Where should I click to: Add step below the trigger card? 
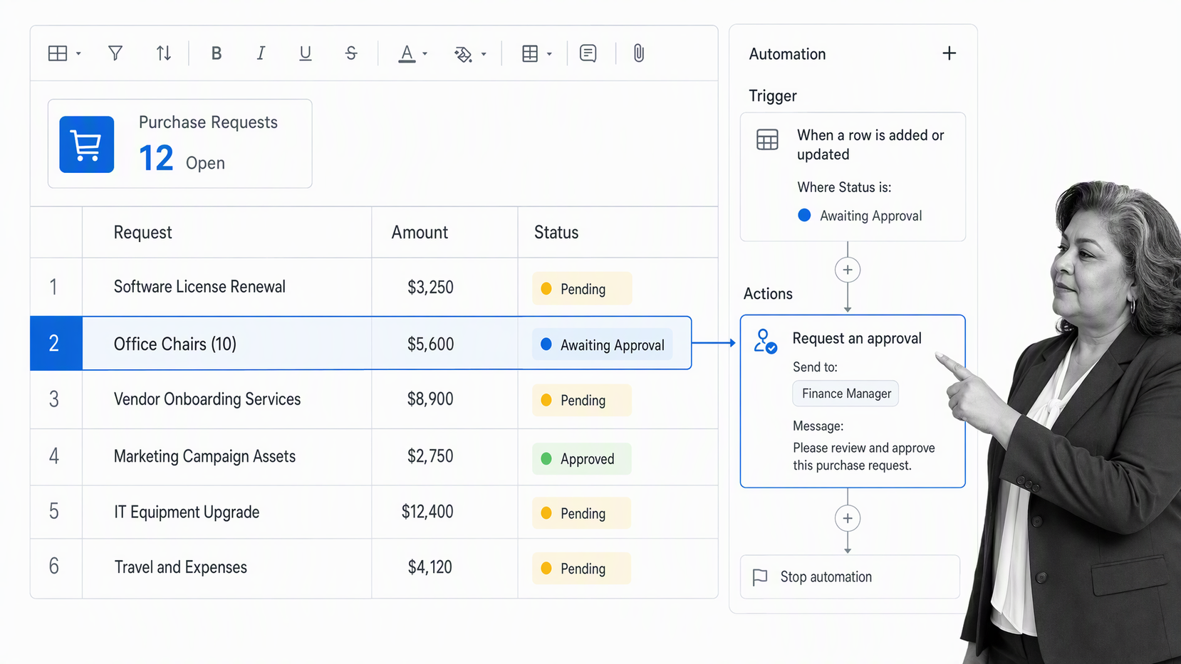click(x=848, y=270)
